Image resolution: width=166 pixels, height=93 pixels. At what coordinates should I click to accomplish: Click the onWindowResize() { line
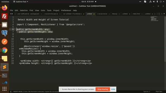(30, 49)
